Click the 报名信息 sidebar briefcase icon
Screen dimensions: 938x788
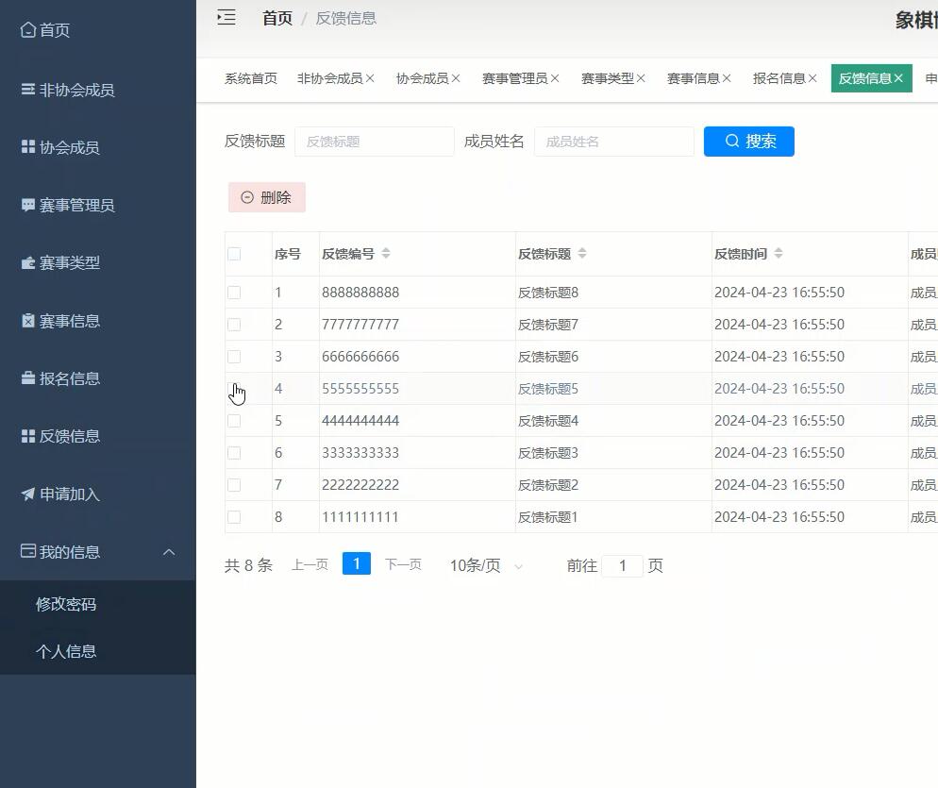tap(28, 378)
